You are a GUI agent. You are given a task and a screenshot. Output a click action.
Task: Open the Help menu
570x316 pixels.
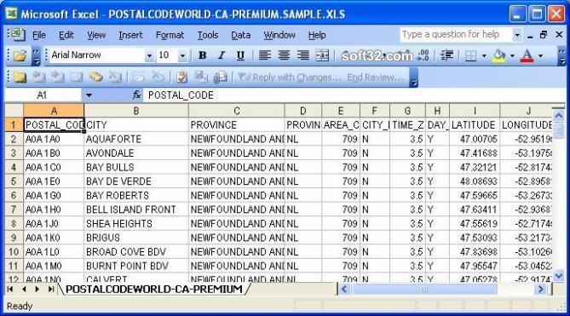317,35
